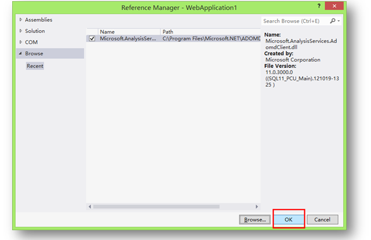Screen dimensions: 371x240
Task: Click the help question mark icon
Action: pyautogui.click(x=319, y=6)
